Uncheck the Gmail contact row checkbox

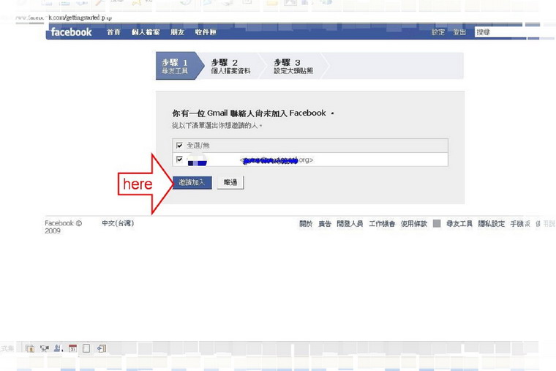click(179, 159)
